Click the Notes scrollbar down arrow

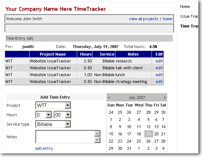[x=97, y=140]
